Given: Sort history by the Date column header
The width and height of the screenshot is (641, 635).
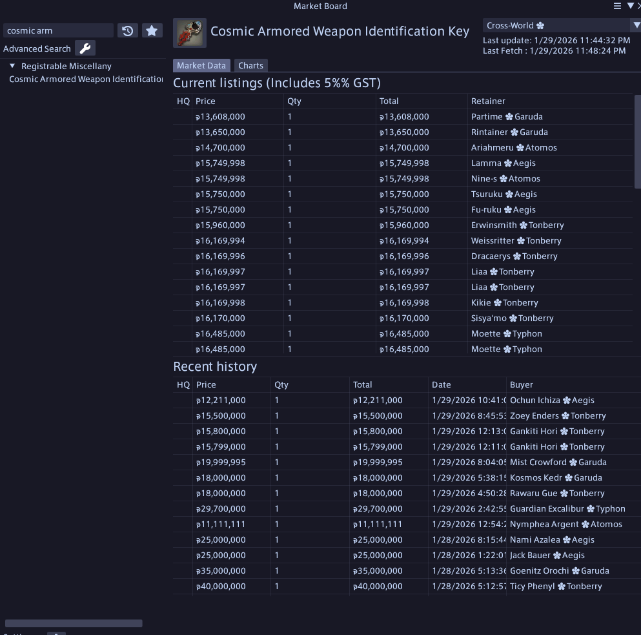Looking at the screenshot, I should [442, 384].
